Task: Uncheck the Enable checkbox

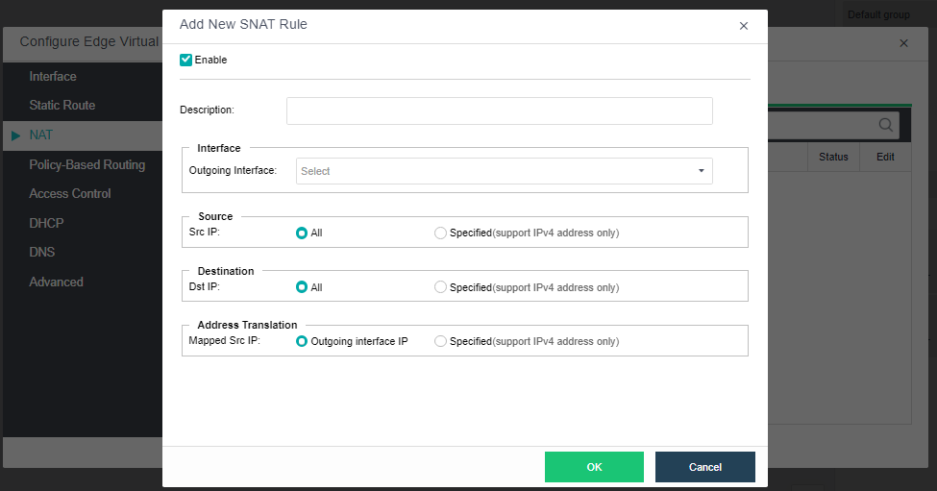Action: 186,60
